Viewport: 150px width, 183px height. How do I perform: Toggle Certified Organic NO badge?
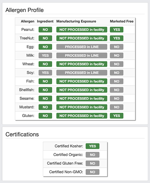click(x=92, y=155)
